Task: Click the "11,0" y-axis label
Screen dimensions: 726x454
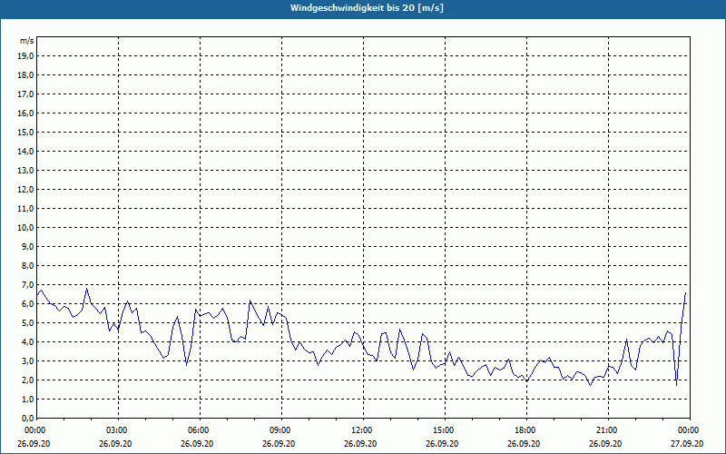Action: click(25, 209)
